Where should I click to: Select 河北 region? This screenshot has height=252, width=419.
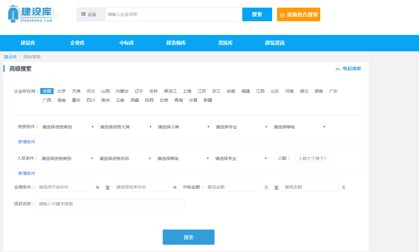tap(91, 91)
